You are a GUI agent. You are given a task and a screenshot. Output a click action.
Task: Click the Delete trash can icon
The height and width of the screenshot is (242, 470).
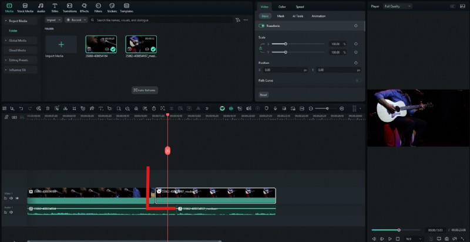click(x=48, y=108)
